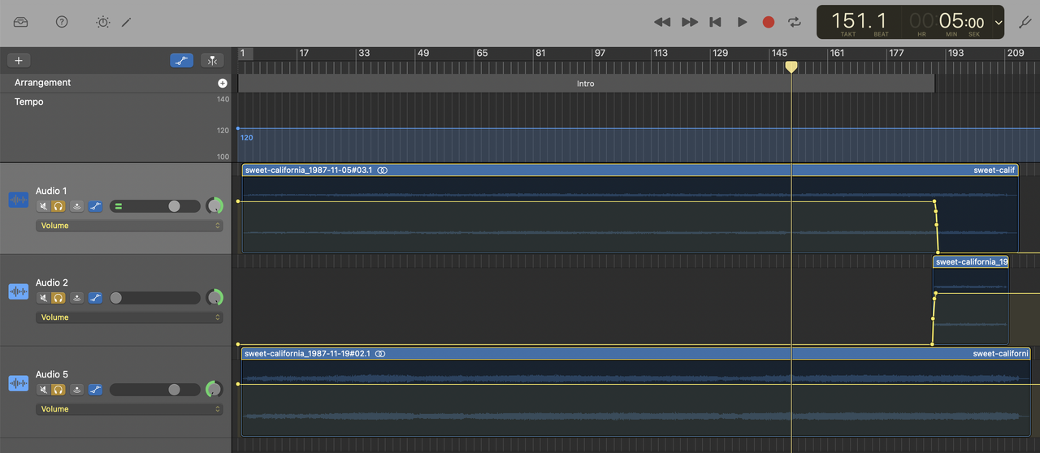
Task: Click the Audio 5 track waveform icon
Action: coord(18,383)
